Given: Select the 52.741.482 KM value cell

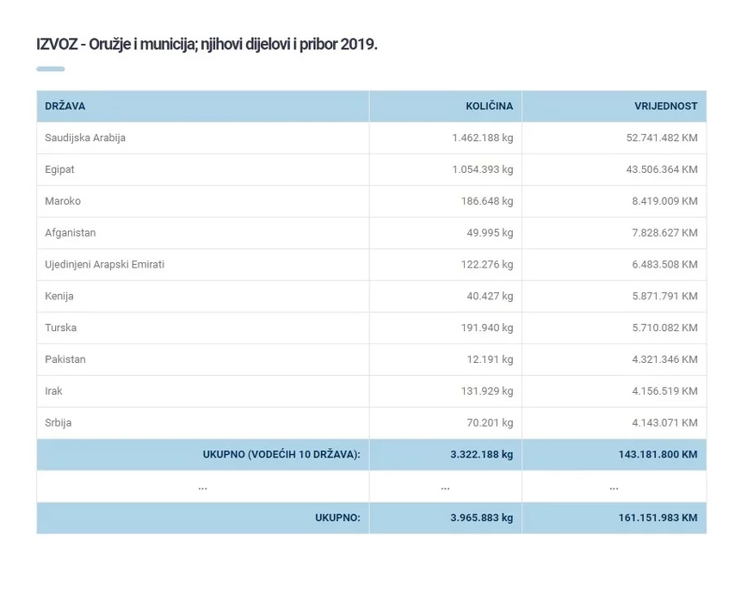Looking at the screenshot, I should pos(661,138).
